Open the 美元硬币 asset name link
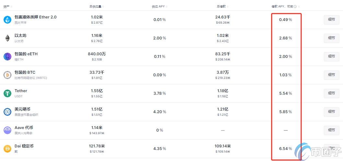This screenshot has height=161, width=343. coord(22,109)
